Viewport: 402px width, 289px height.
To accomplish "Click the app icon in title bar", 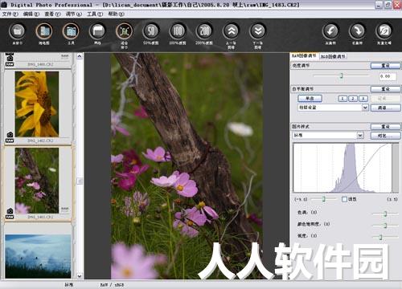I will point(4,5).
